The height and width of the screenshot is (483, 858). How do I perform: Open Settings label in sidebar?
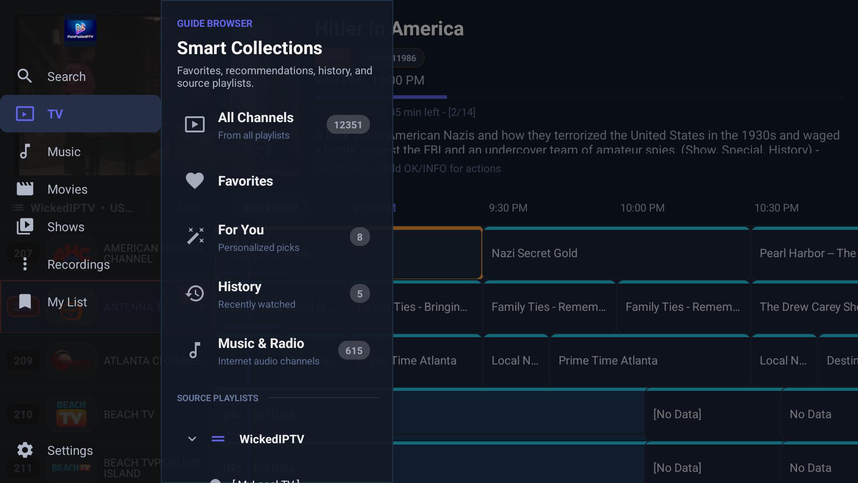click(x=70, y=451)
